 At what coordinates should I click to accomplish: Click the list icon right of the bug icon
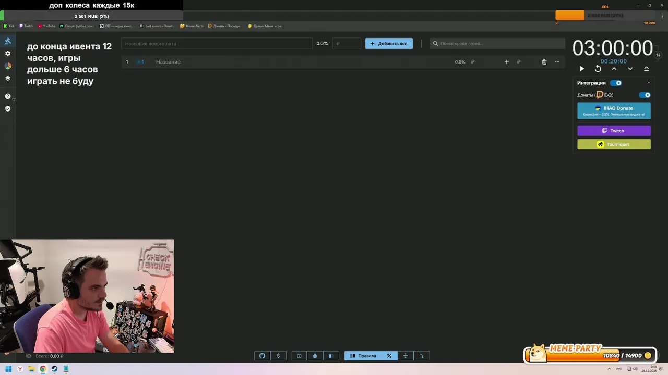point(331,356)
